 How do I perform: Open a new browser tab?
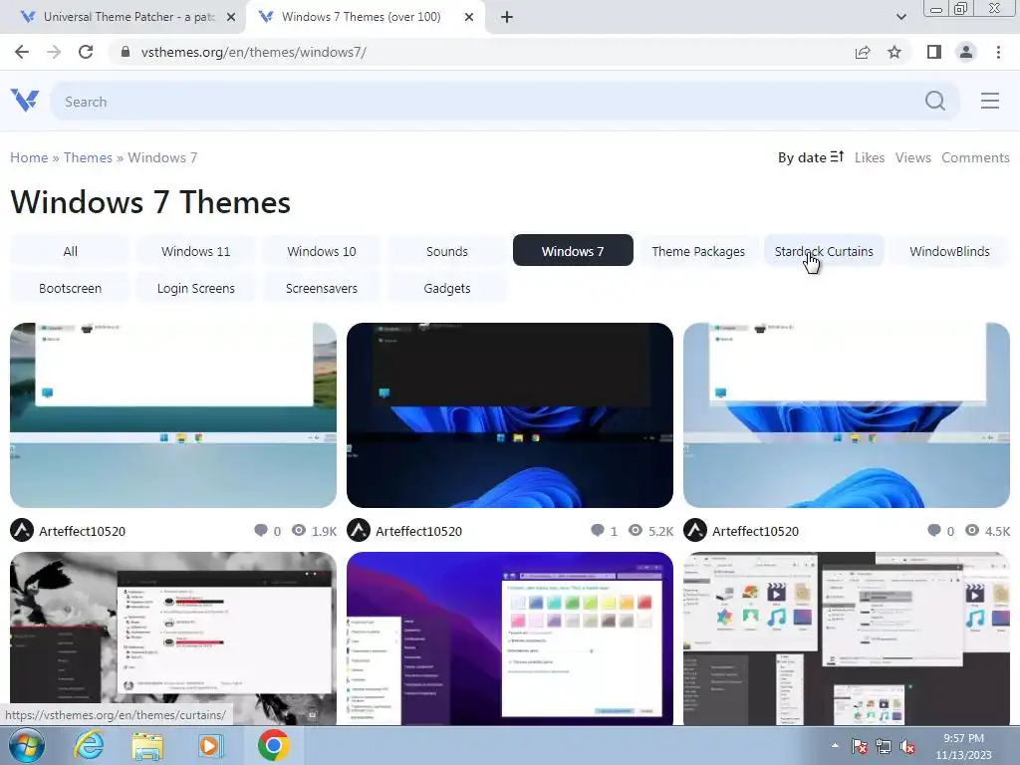tap(507, 17)
